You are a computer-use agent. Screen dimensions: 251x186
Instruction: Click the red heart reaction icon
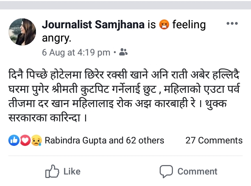point(25,140)
